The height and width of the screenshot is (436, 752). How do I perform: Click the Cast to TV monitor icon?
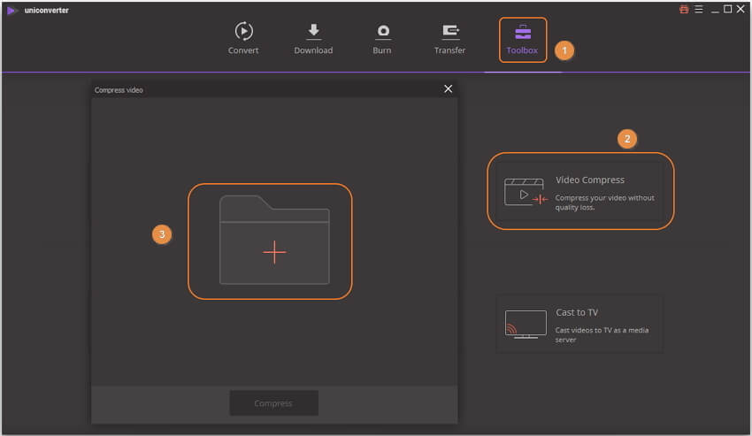coord(526,325)
